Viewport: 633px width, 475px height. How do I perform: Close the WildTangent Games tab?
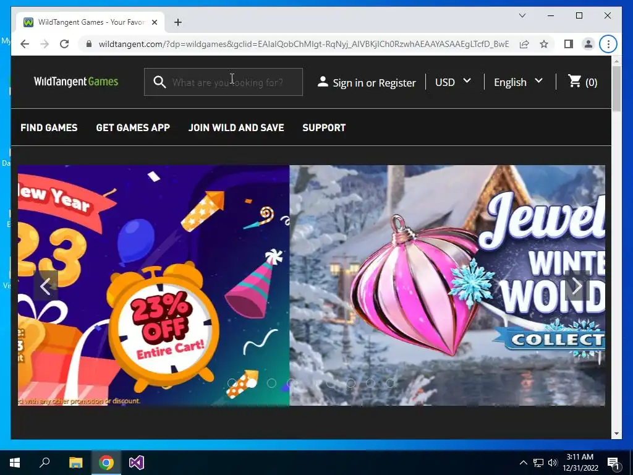[154, 22]
